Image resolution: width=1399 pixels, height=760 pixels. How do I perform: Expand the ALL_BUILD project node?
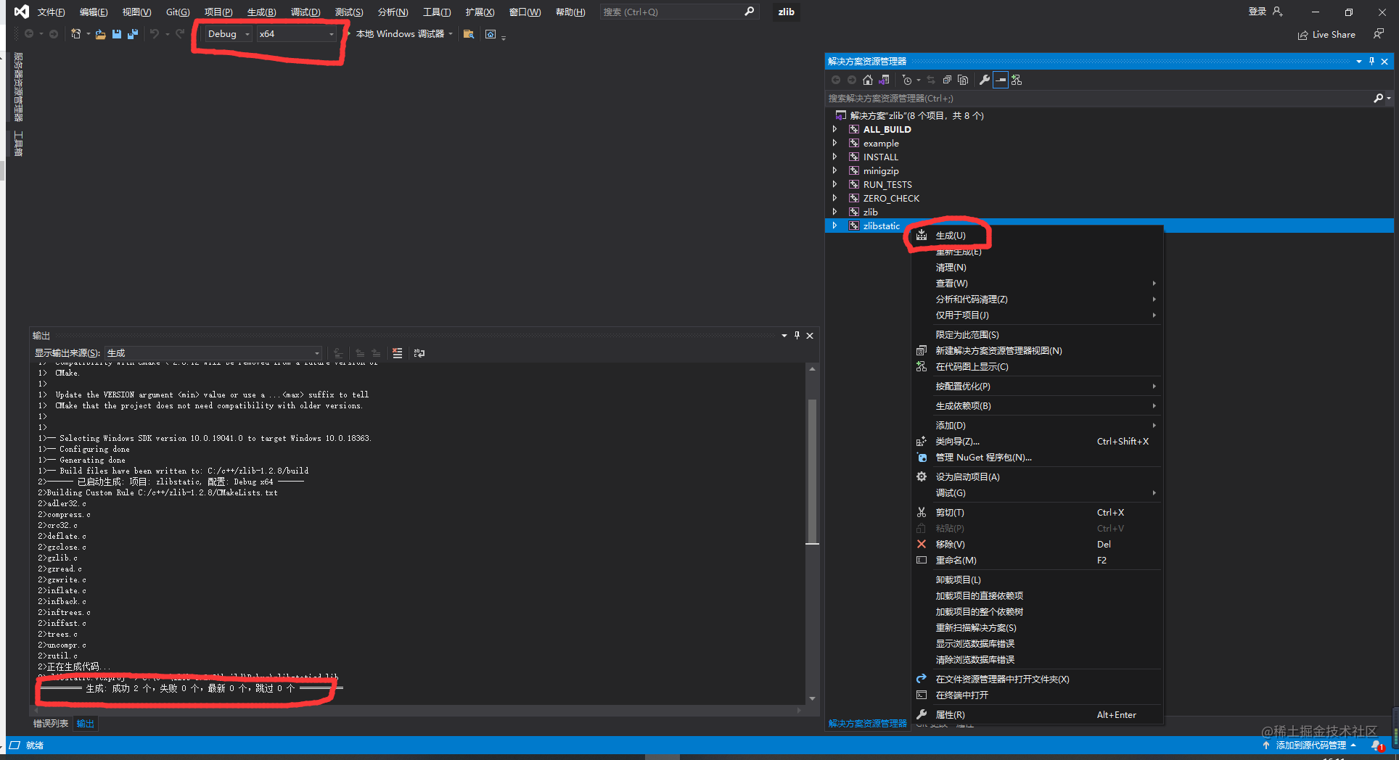834,129
